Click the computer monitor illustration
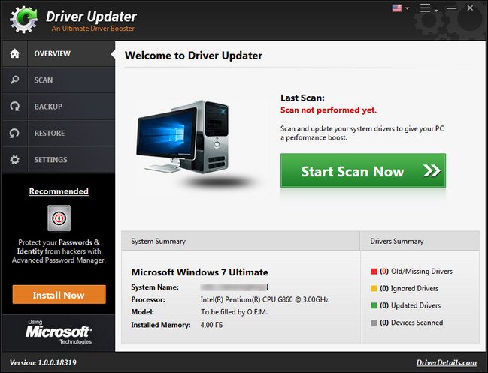The width and height of the screenshot is (488, 373). 182,138
